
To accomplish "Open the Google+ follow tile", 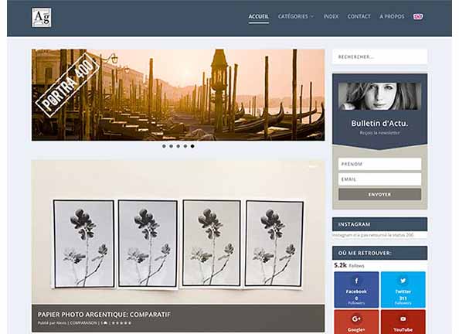I will click(356, 322).
